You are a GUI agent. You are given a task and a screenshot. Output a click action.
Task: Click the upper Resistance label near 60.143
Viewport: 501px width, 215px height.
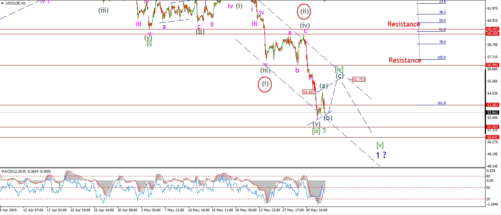[x=404, y=24]
